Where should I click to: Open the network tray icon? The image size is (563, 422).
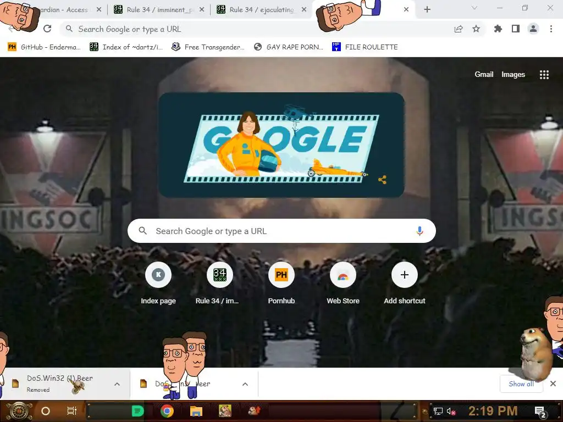coord(438,411)
